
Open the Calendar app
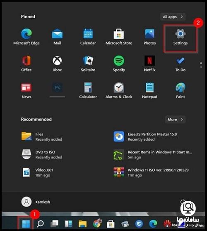88,37
